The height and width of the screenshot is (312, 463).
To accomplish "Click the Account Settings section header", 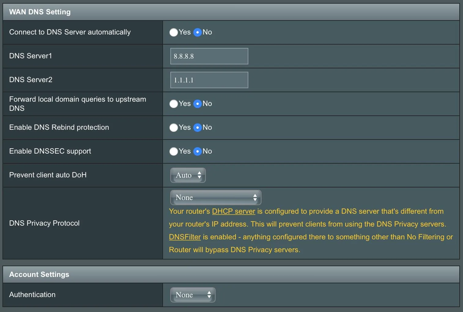I will [x=39, y=274].
